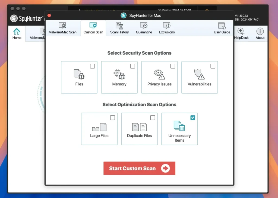This screenshot has width=278, height=198.
Task: Click the database text "DB: 2024.09.17x01"
Action: [x=247, y=20]
